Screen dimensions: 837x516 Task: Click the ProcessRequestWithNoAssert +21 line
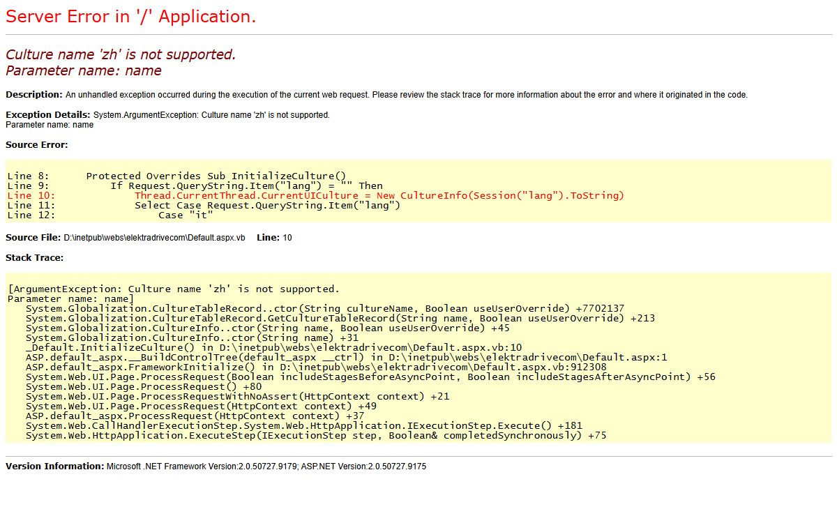tap(238, 396)
